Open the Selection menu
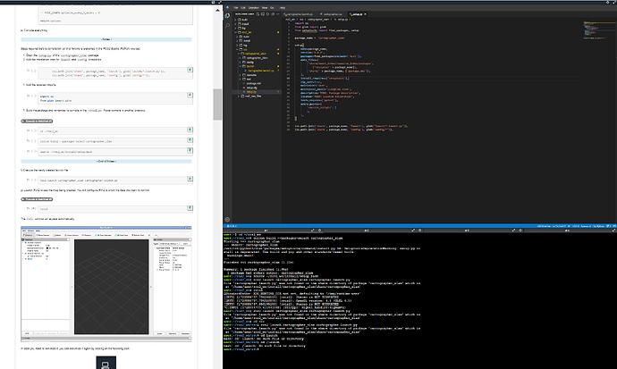Viewport: 617px width, 369px height. click(x=253, y=7)
